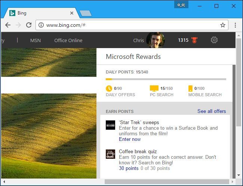Open the site information icon in address bar

tap(41, 25)
